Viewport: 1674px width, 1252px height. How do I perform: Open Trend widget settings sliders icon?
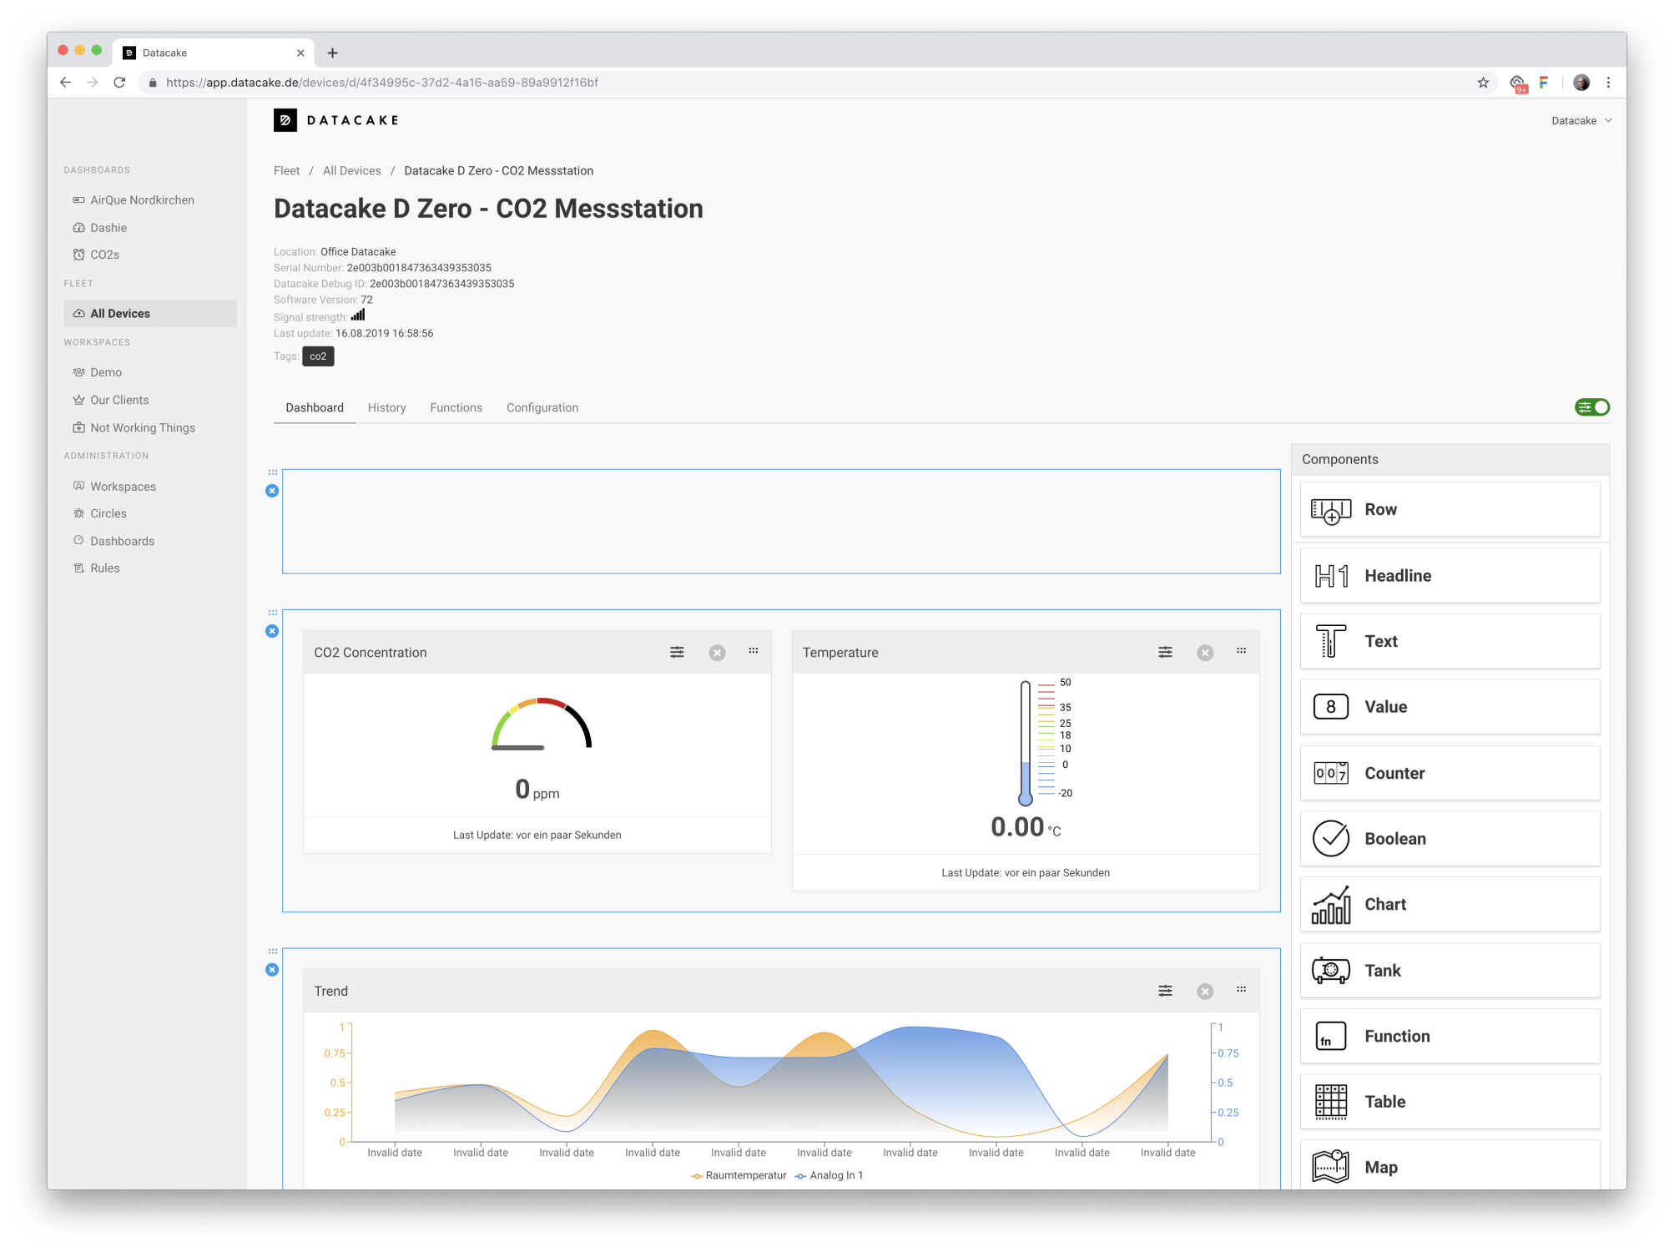click(1165, 991)
